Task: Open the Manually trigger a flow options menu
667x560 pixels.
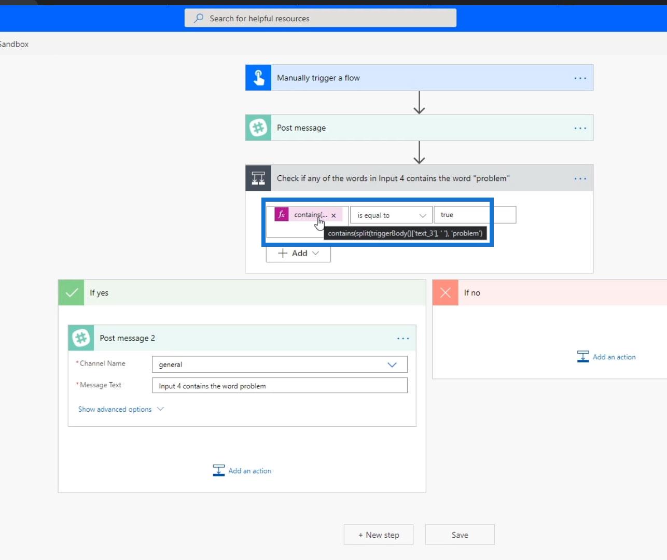Action: pyautogui.click(x=580, y=78)
